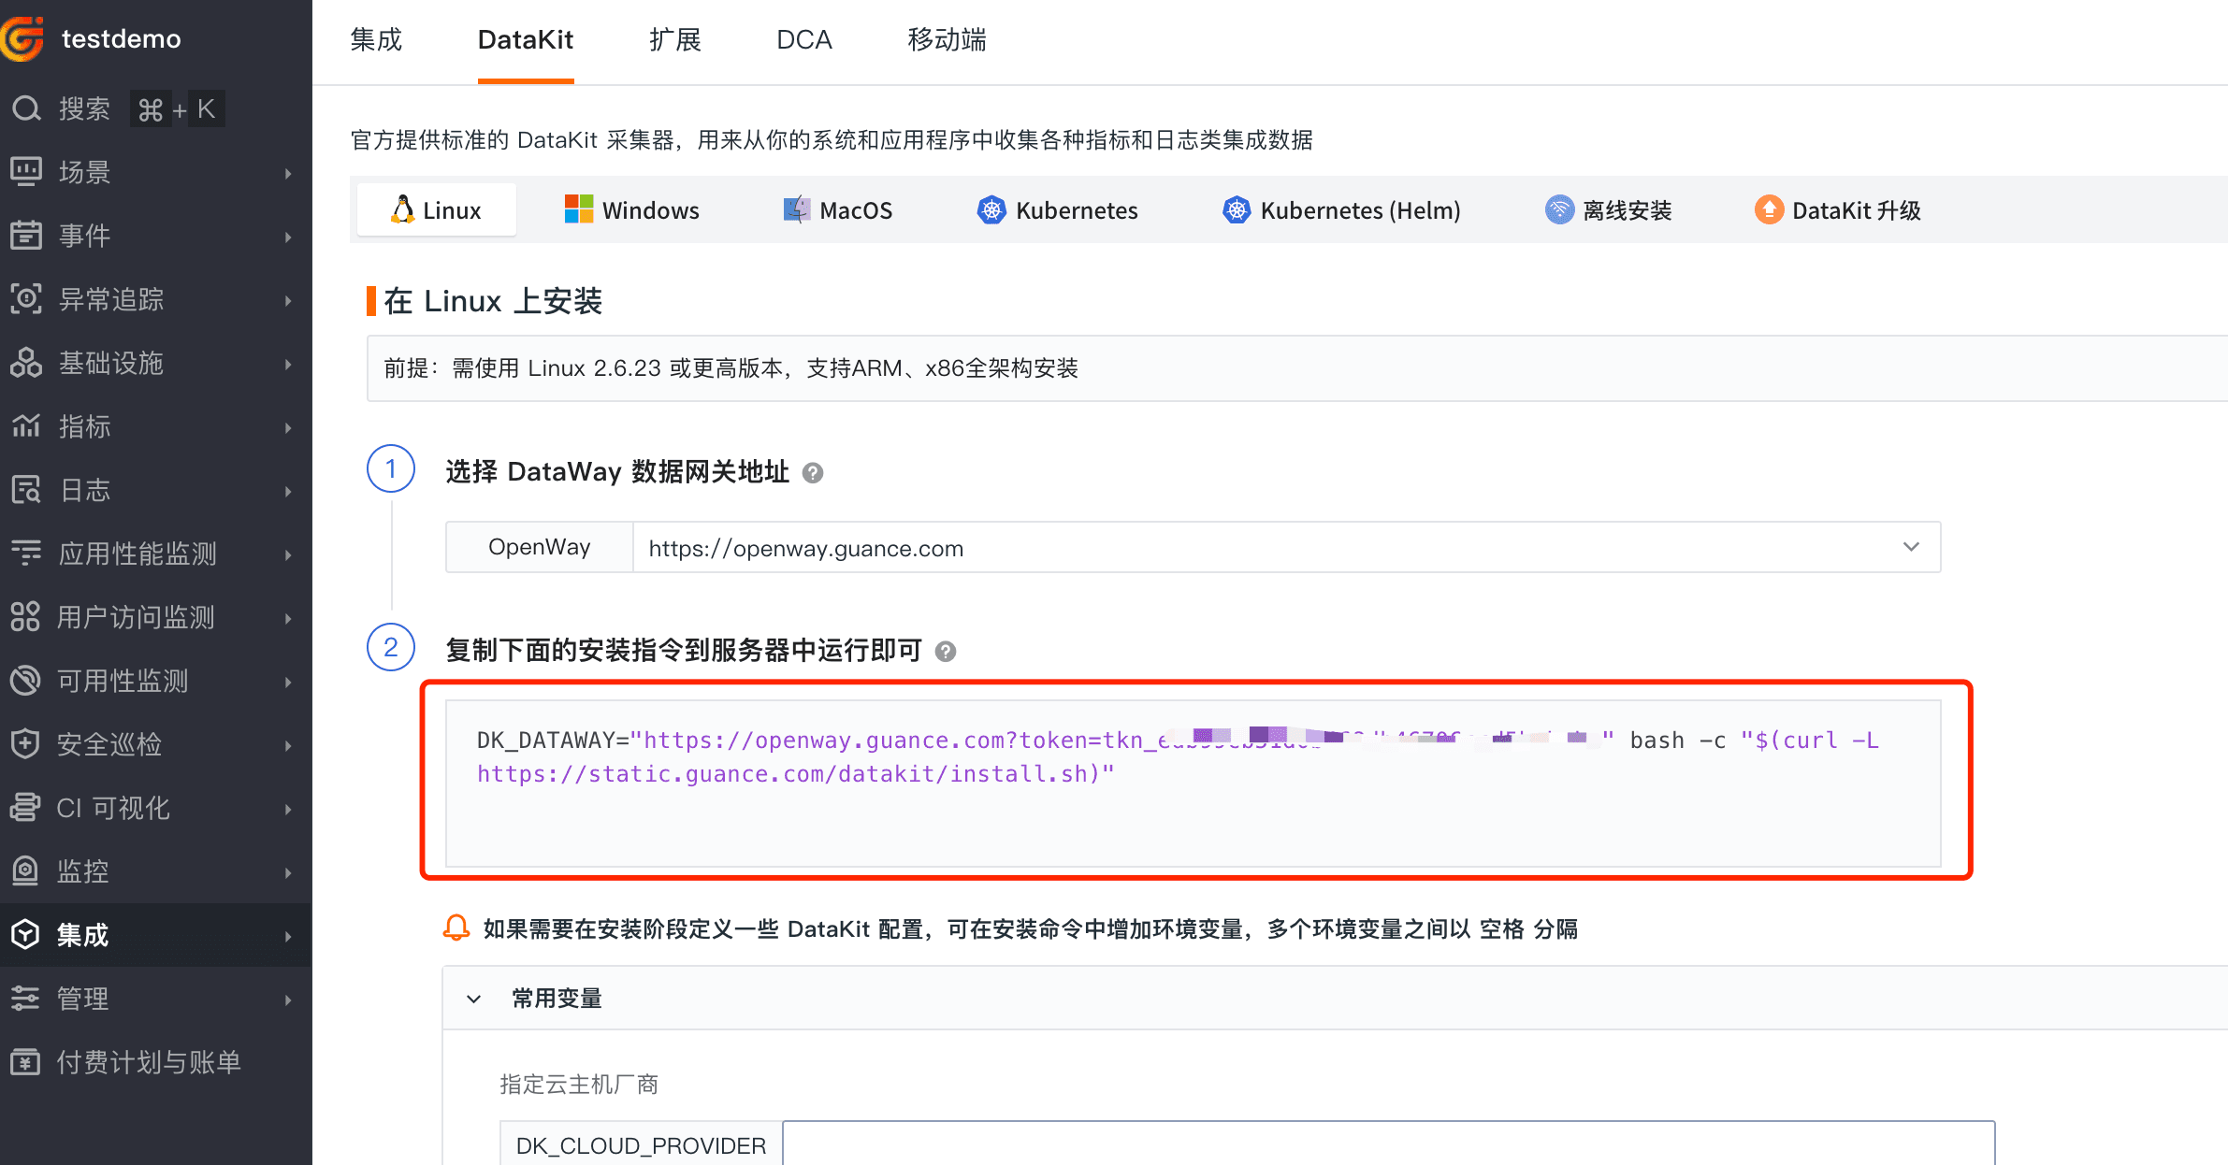Select the Windows install tab
The width and height of the screenshot is (2228, 1165).
click(631, 210)
